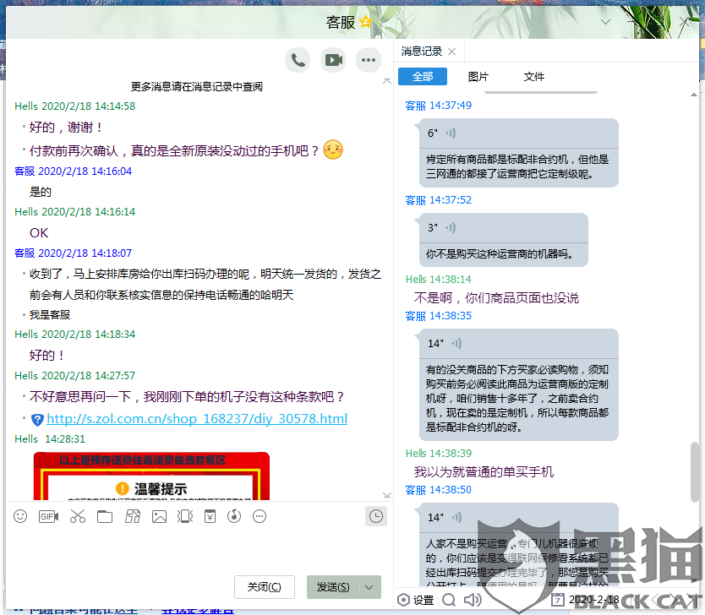This screenshot has width=705, height=615.
Task: Send a file via the folder icon
Action: tap(104, 516)
